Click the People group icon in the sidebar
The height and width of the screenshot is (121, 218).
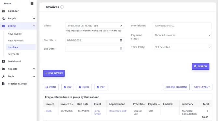(4, 18)
